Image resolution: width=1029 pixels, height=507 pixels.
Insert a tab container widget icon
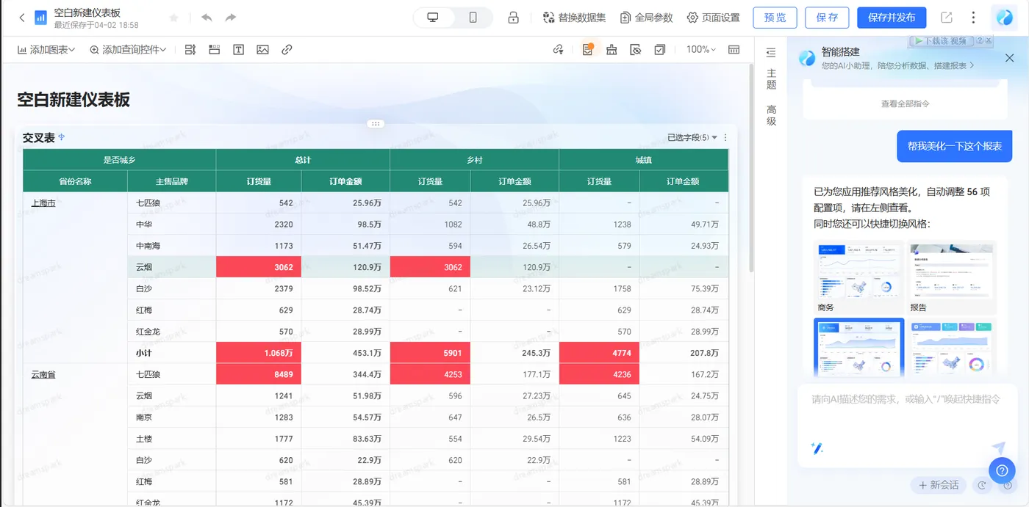[215, 50]
